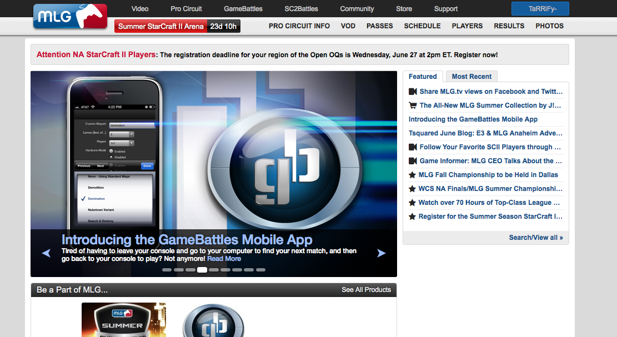Click Attention NA StarCraft II Players notice
Screen dimensions: 617x337
coord(300,54)
